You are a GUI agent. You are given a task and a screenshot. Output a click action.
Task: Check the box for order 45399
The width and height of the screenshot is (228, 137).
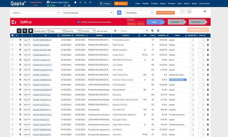point(12,40)
